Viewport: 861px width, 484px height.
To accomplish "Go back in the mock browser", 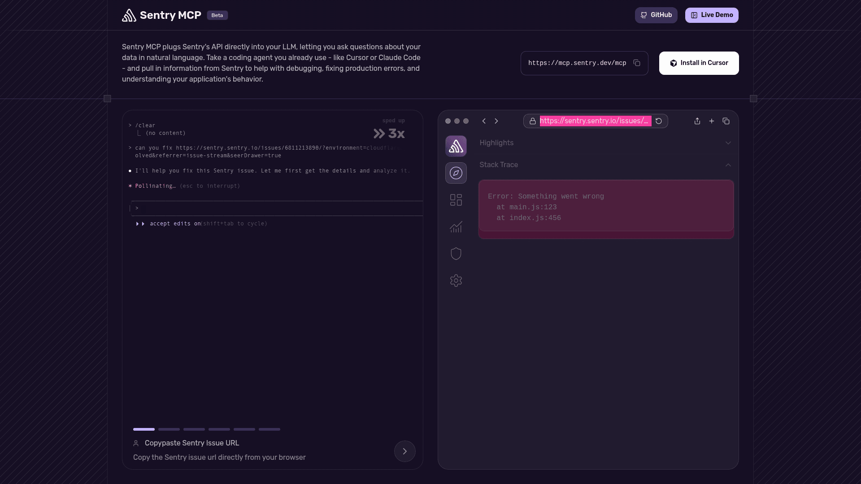I will 484,121.
